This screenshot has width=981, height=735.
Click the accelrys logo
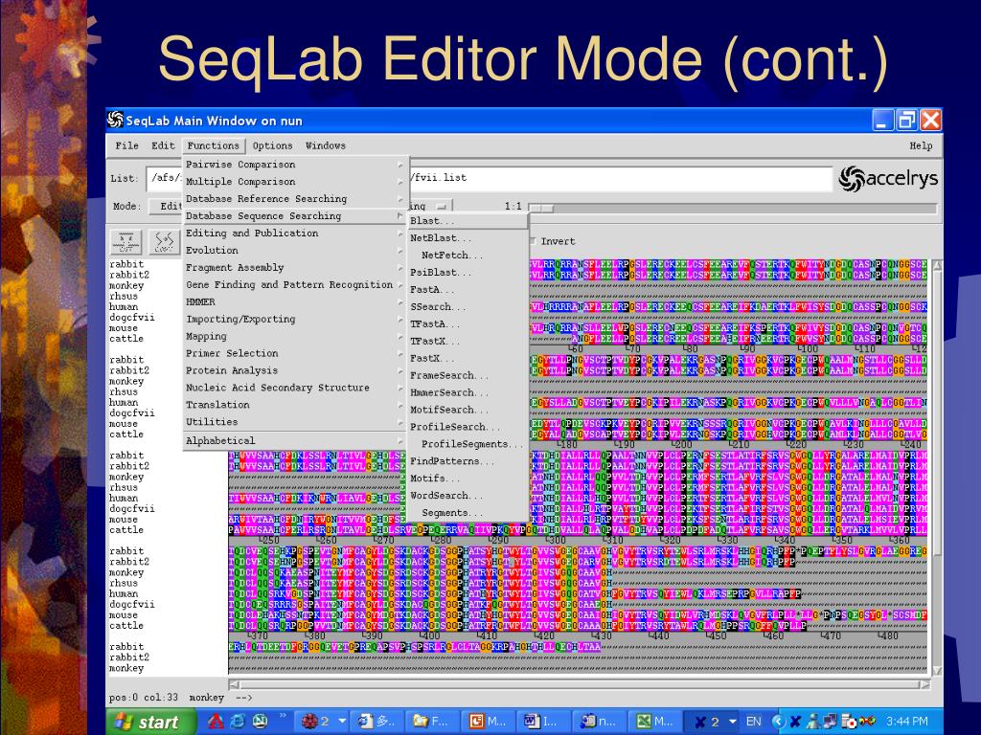point(888,179)
